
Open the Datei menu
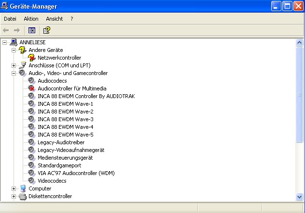click(x=10, y=19)
